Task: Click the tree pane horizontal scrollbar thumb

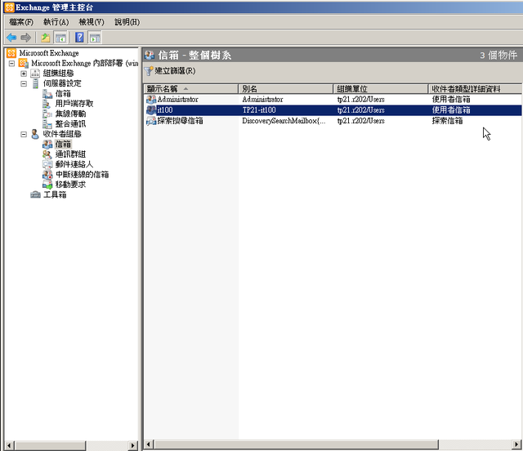Action: [x=50, y=445]
